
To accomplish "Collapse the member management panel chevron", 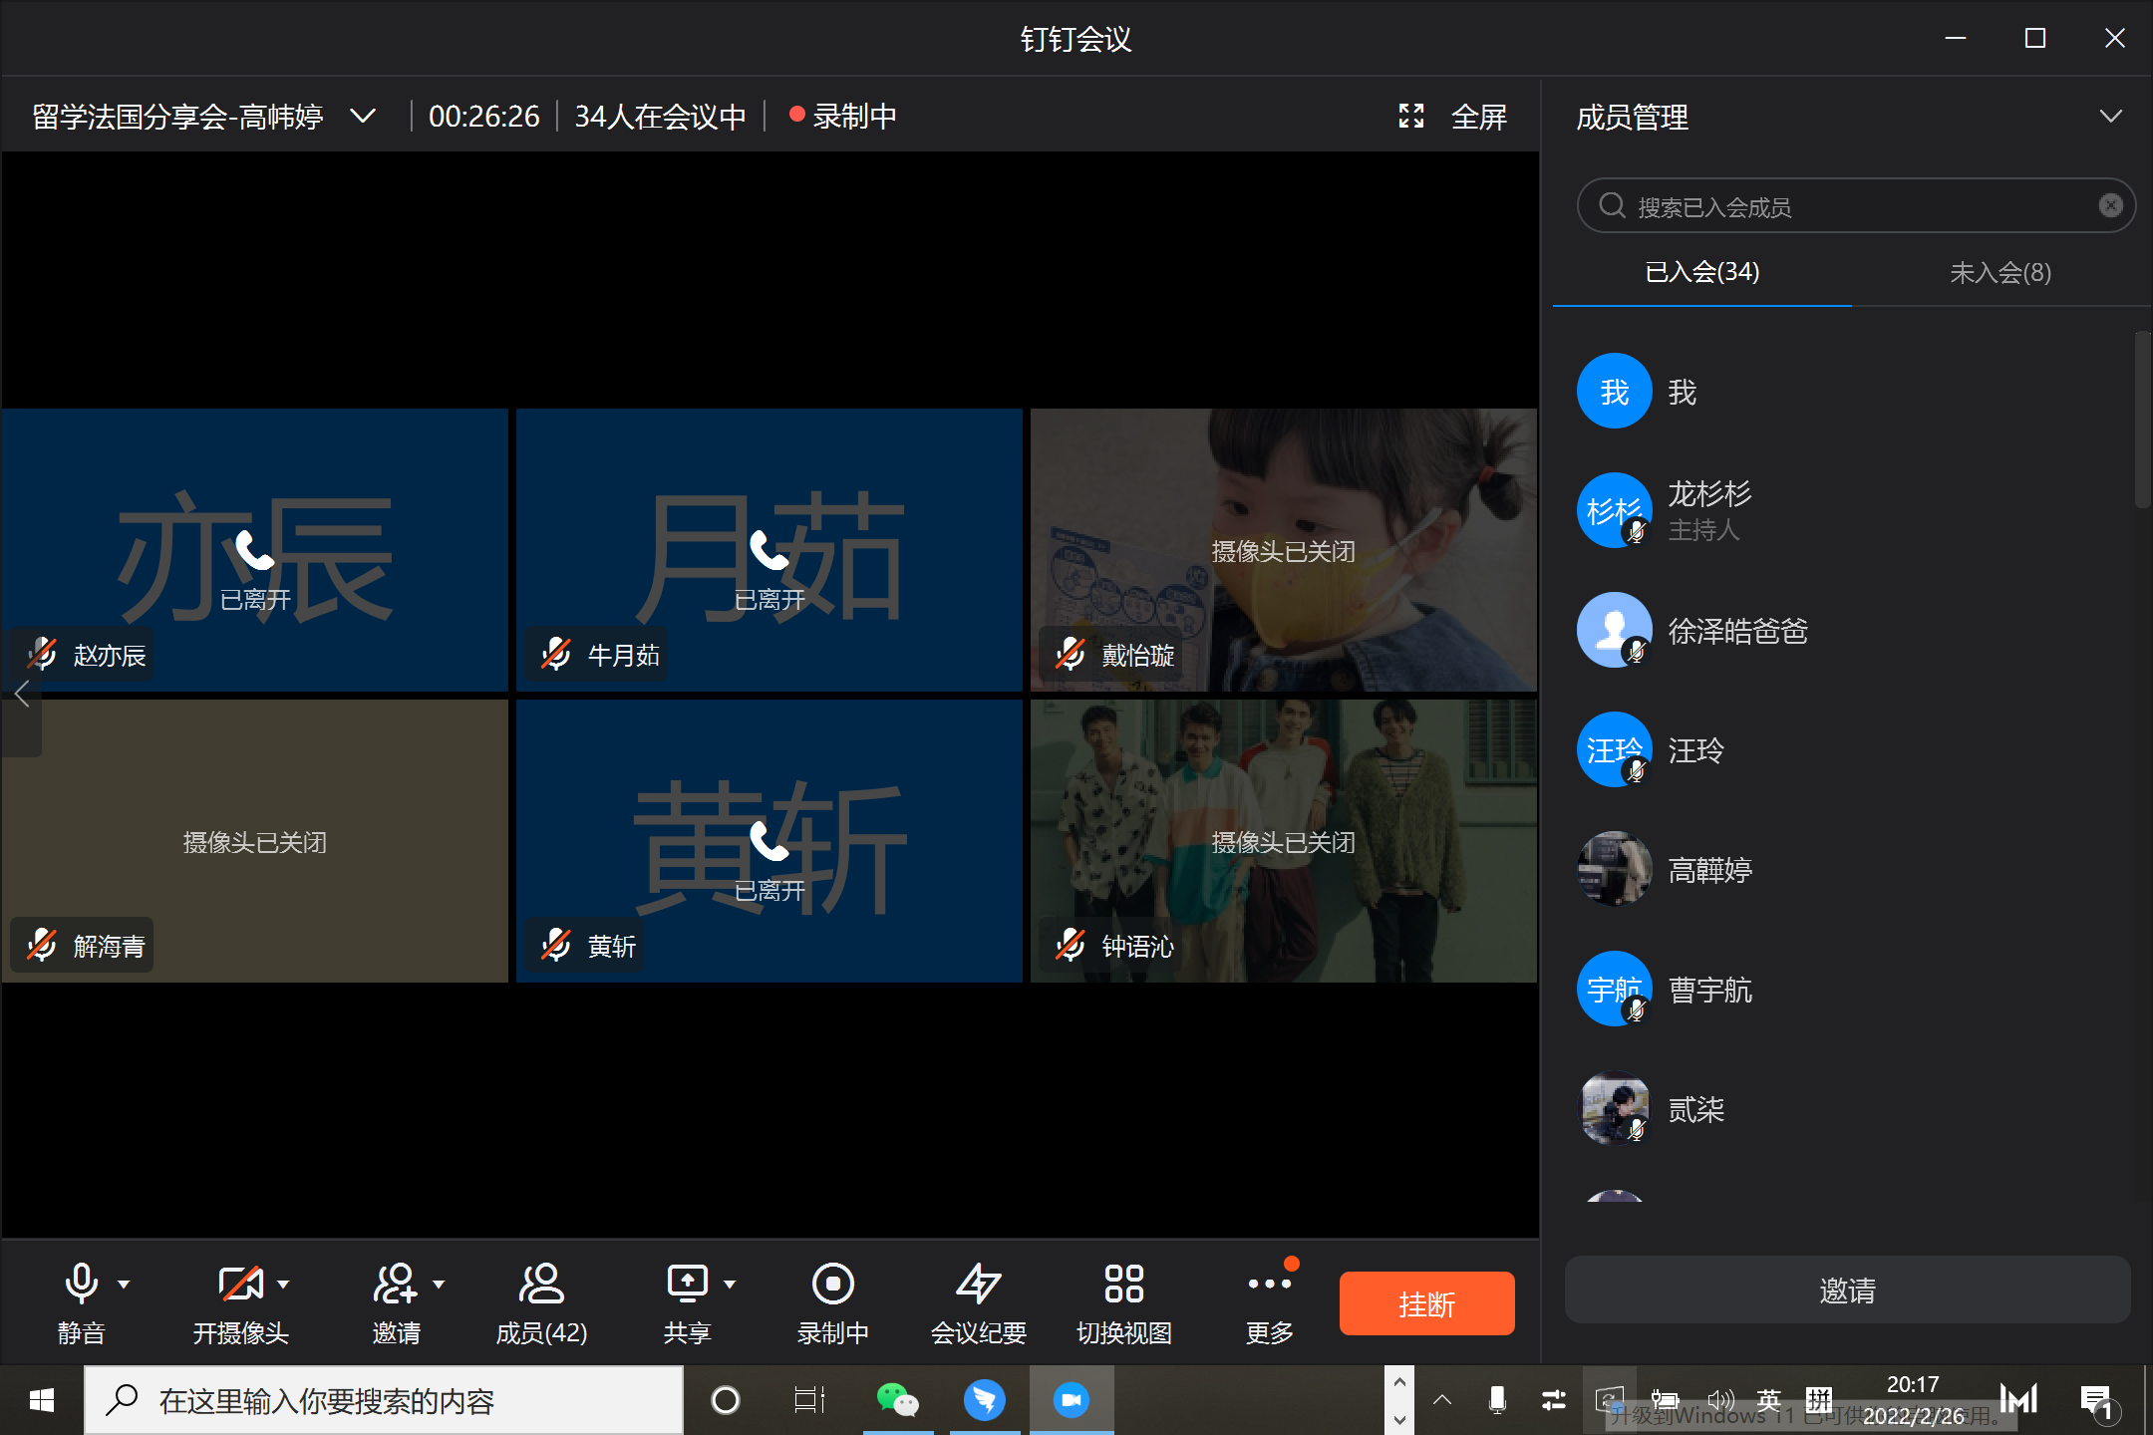I will [2110, 117].
